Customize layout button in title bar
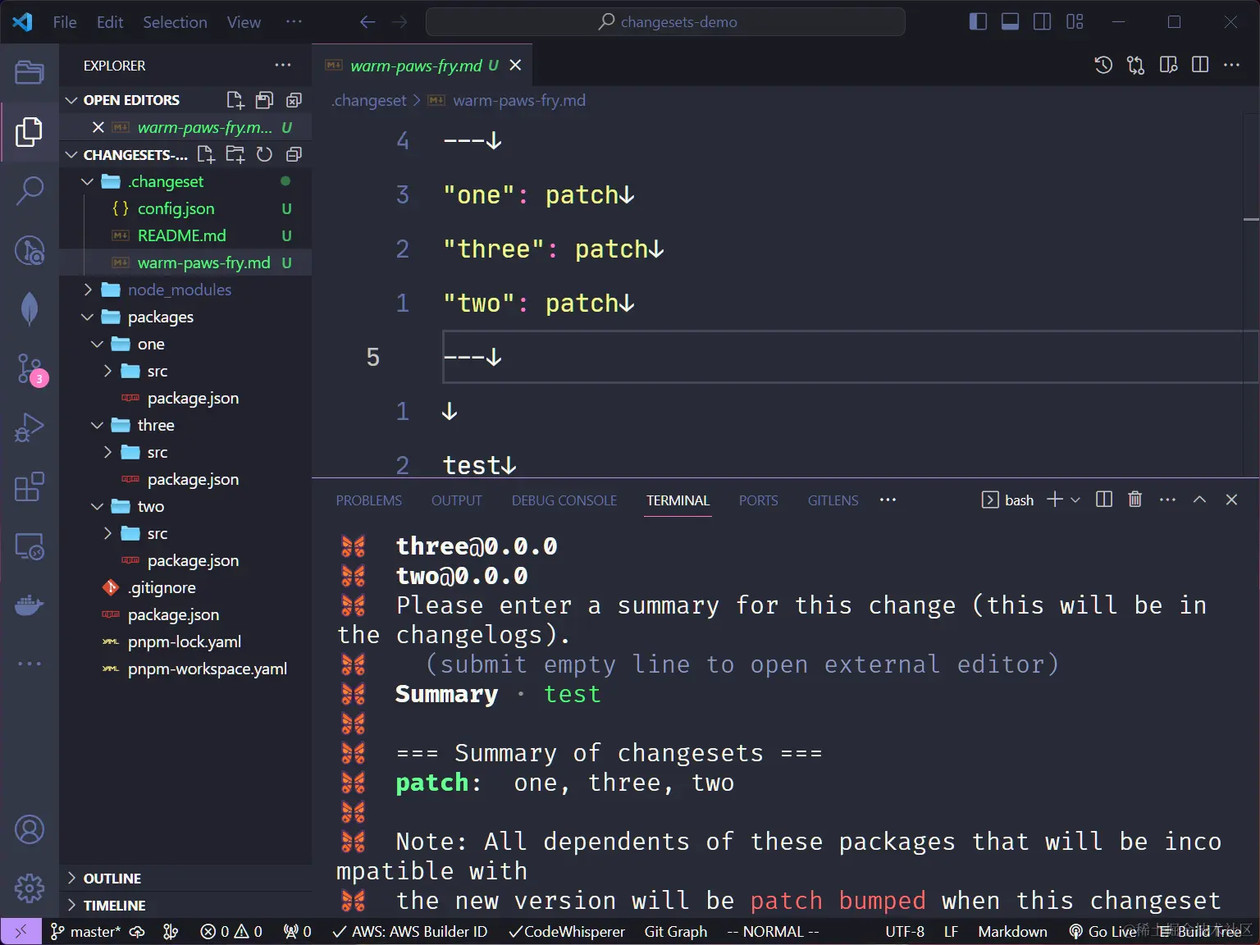The image size is (1260, 945). point(1075,21)
